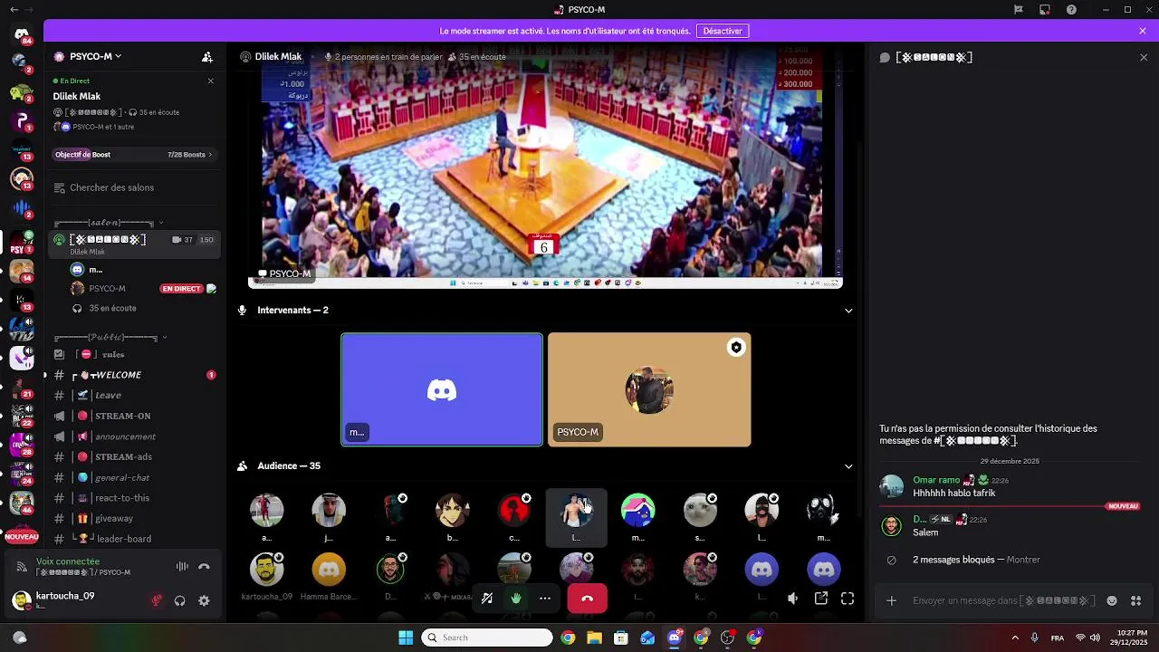Image resolution: width=1159 pixels, height=652 pixels.
Task: Open the WELCOME channel
Action: click(x=135, y=375)
